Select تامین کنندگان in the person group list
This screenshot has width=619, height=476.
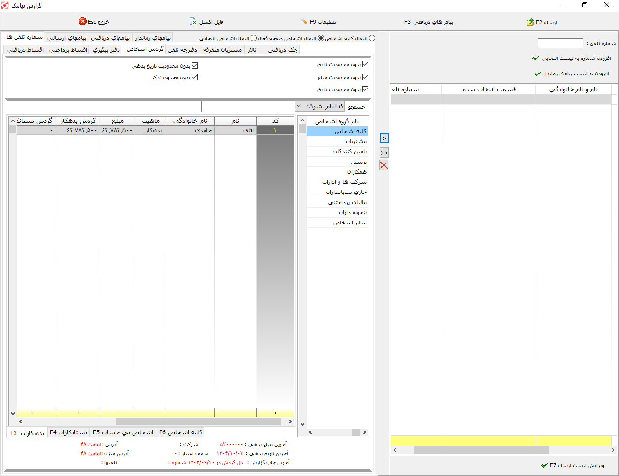click(337, 151)
